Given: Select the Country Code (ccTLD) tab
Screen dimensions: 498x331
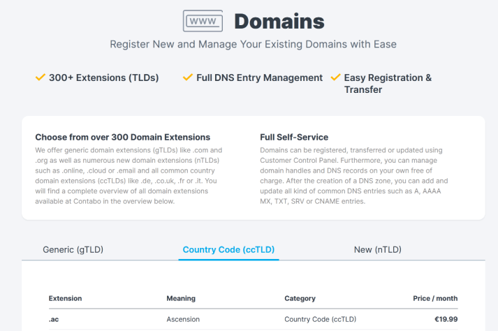Looking at the screenshot, I should pyautogui.click(x=228, y=249).
